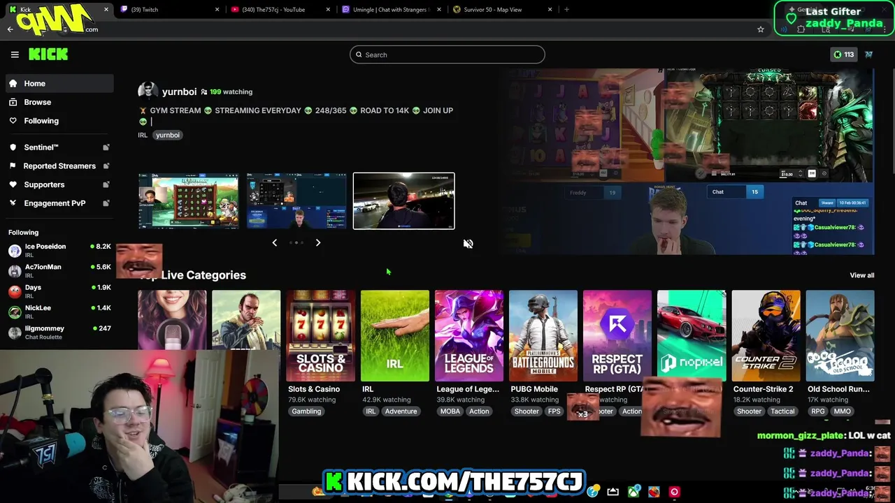The image size is (895, 503).
Task: Select the Tactical tag
Action: tap(782, 411)
